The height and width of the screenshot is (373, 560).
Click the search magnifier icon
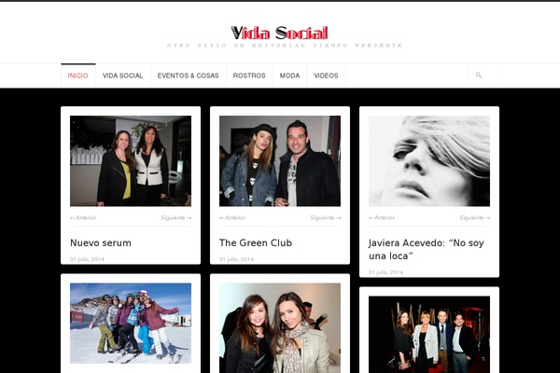coord(479,76)
